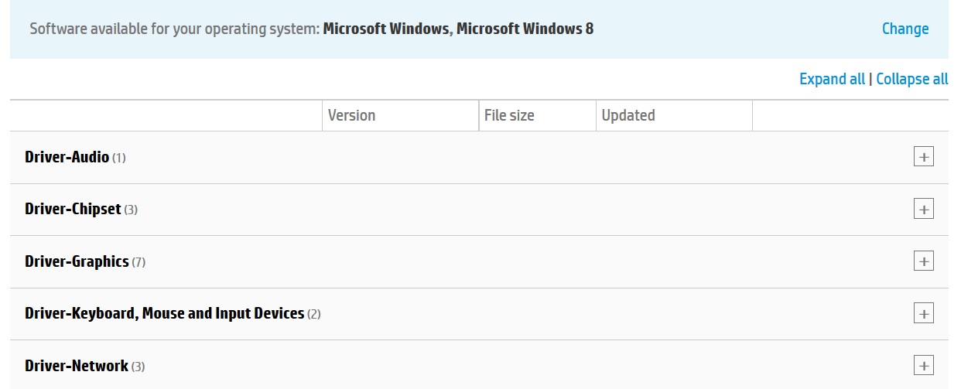Click plus icon on Keyboard, Mouse row

[923, 313]
